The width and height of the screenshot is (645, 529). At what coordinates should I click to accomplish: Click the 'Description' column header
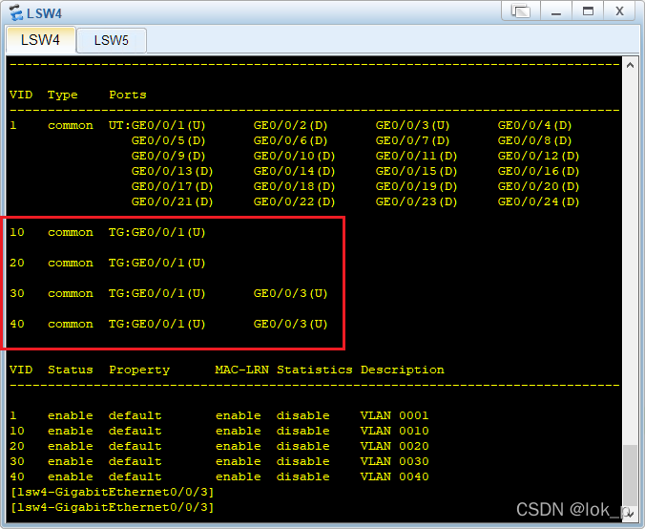(x=403, y=370)
